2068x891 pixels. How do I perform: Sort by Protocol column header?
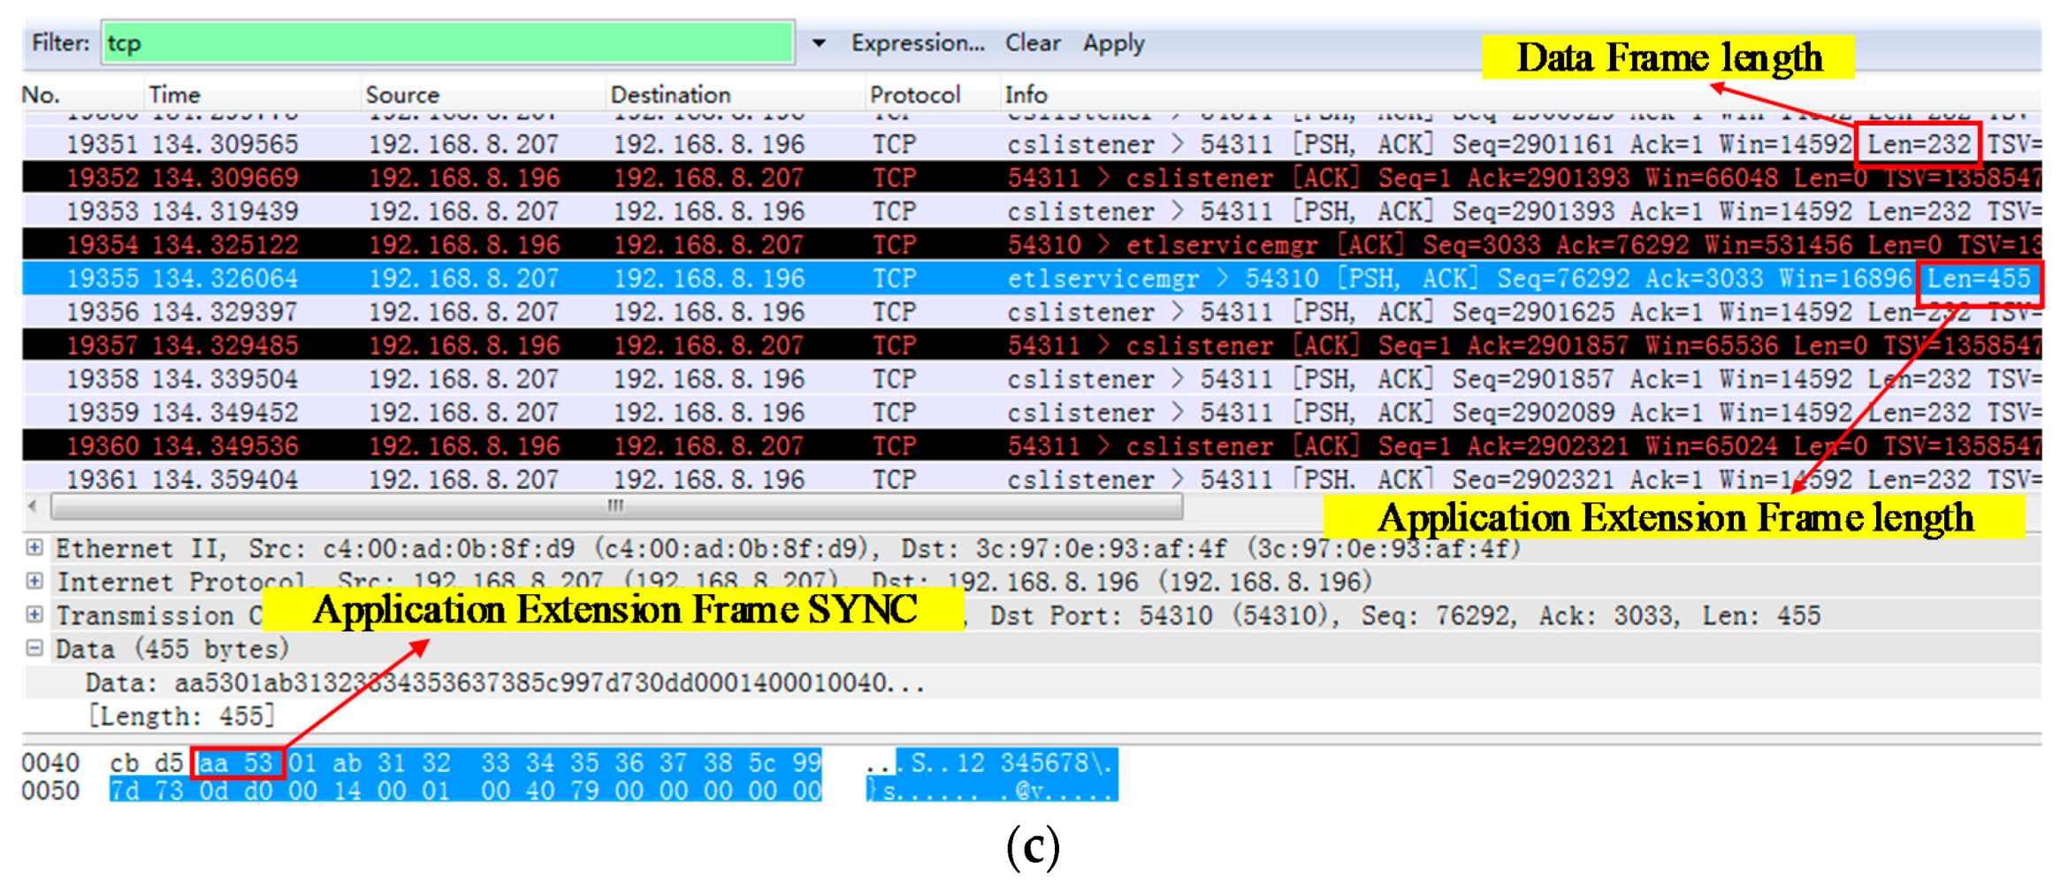915,95
